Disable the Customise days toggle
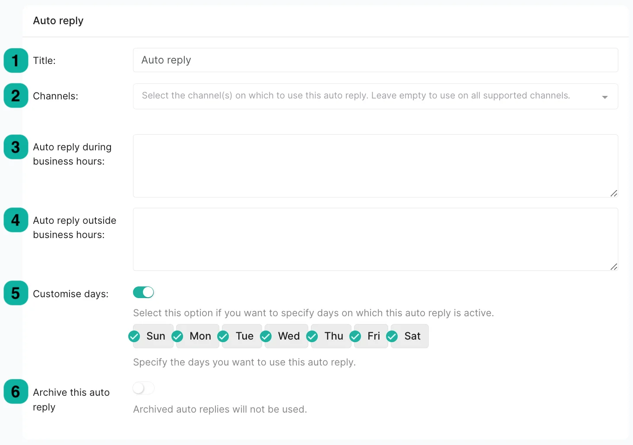The width and height of the screenshot is (633, 445). point(143,292)
